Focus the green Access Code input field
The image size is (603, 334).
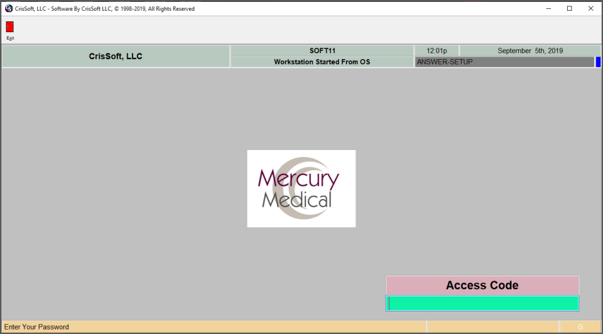point(482,303)
